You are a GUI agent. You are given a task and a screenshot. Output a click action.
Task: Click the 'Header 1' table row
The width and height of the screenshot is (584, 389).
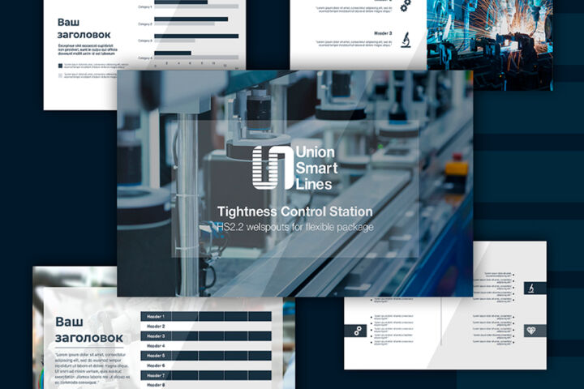coord(206,316)
